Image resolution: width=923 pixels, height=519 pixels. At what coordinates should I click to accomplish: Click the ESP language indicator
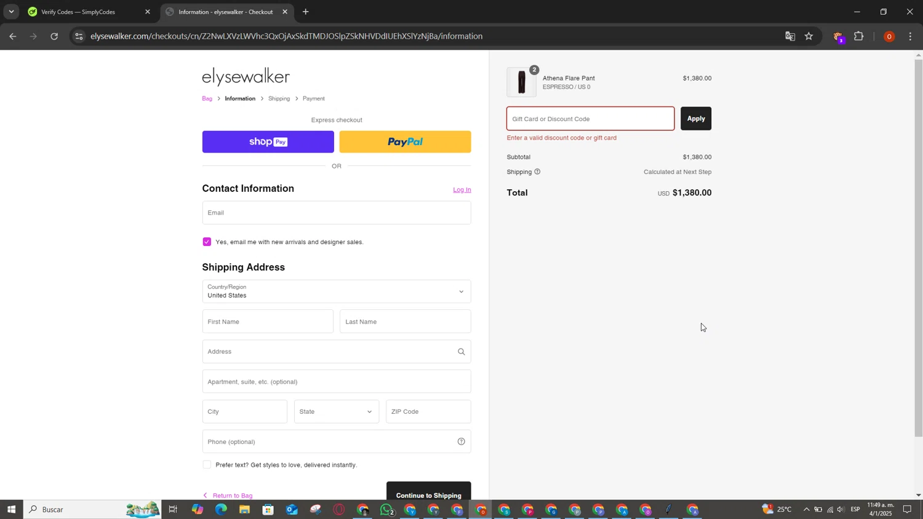[x=855, y=509]
